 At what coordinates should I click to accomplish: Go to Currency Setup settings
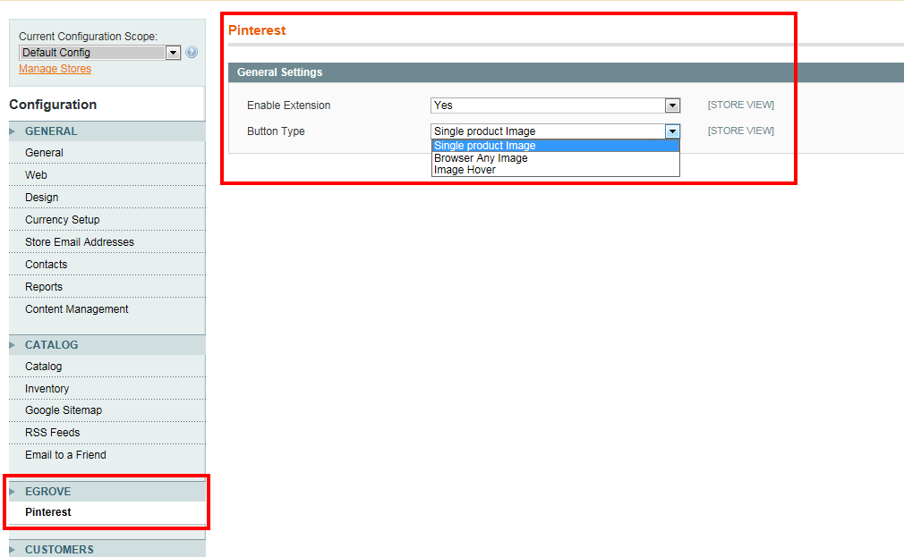pos(107,220)
